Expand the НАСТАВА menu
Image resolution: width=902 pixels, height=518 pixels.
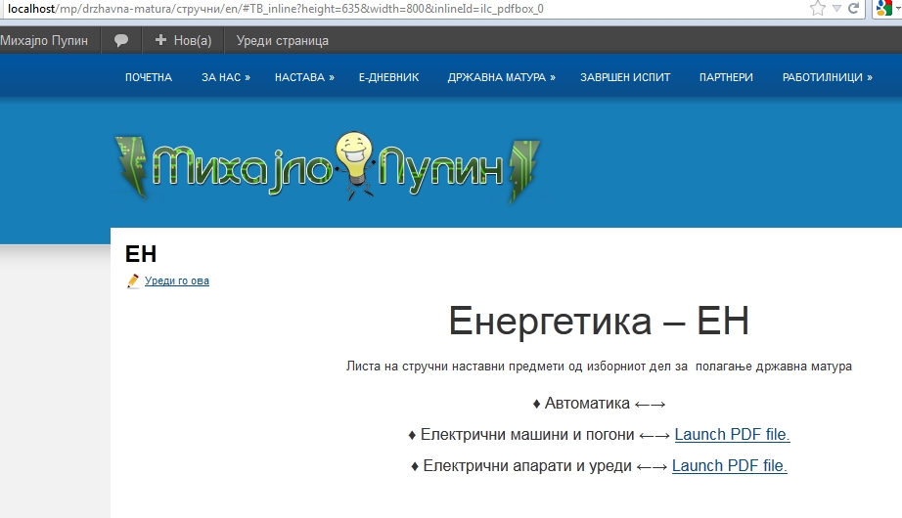[x=304, y=77]
